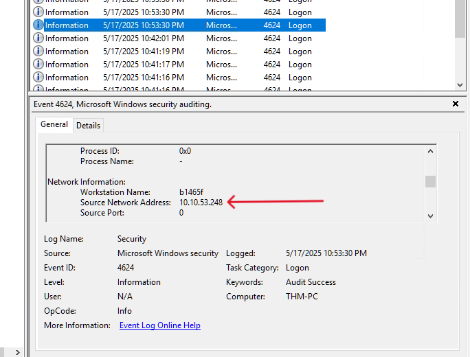The height and width of the screenshot is (357, 470).
Task: Click info icon of the fully visible 10:41:16 PM event
Action: pos(38,78)
